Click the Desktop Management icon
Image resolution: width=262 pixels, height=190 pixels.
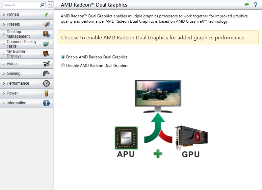(46, 34)
